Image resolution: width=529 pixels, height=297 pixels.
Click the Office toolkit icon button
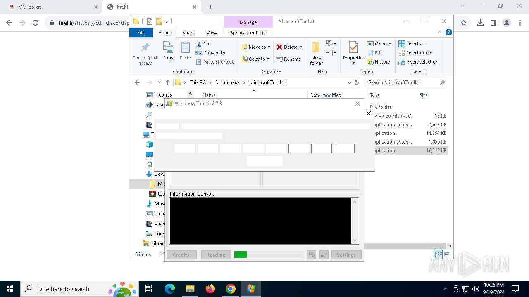[x=311, y=255]
